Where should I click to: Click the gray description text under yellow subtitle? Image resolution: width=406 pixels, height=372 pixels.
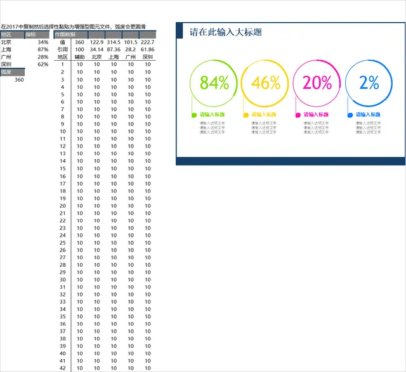(264, 127)
